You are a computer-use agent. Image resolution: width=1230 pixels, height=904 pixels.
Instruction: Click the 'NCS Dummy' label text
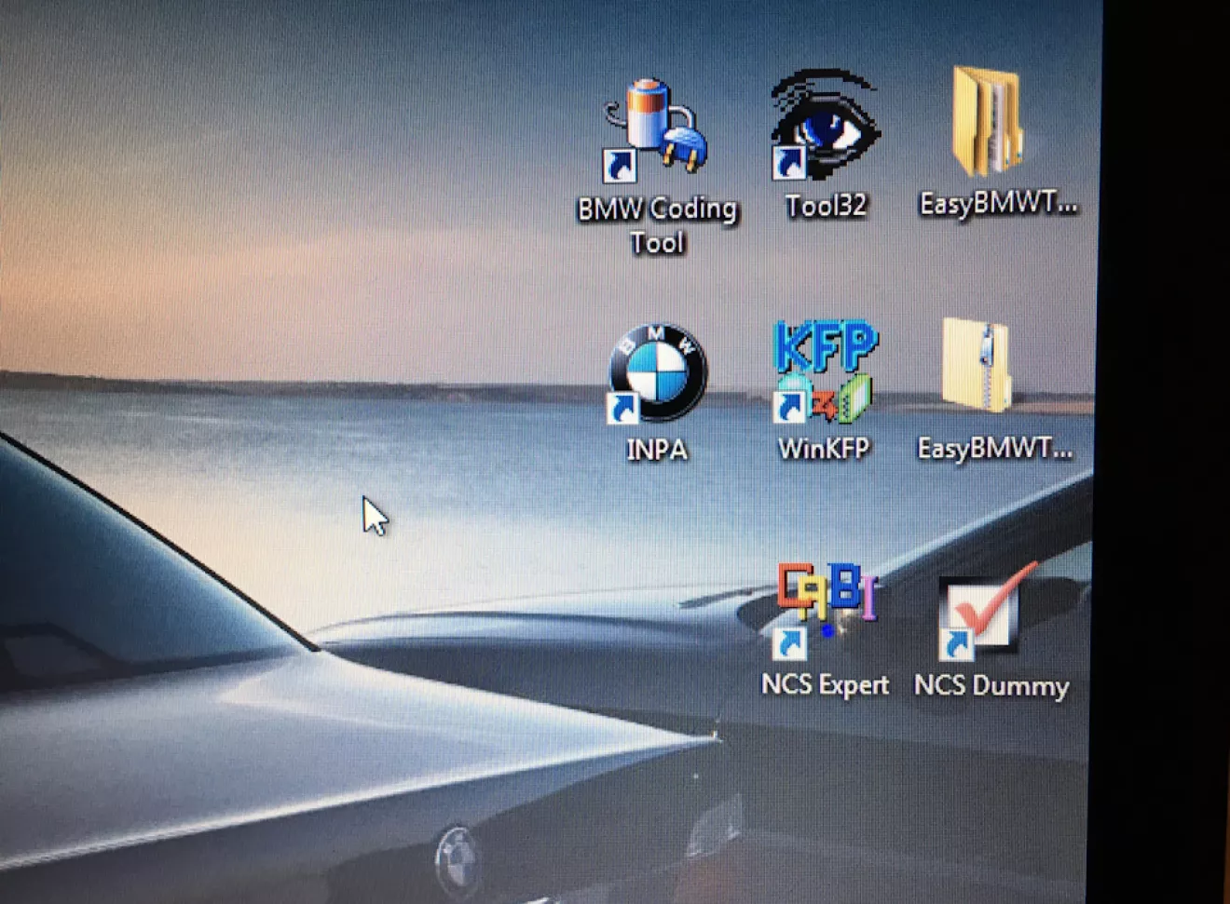991,686
